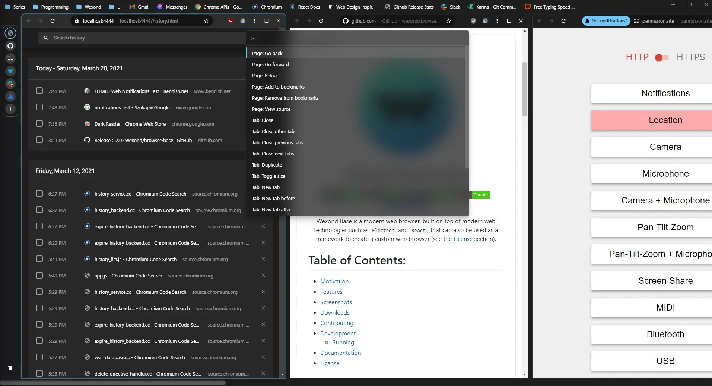The height and width of the screenshot is (386, 712).
Task: Toggle size of the GitHub pane
Action: [509, 21]
